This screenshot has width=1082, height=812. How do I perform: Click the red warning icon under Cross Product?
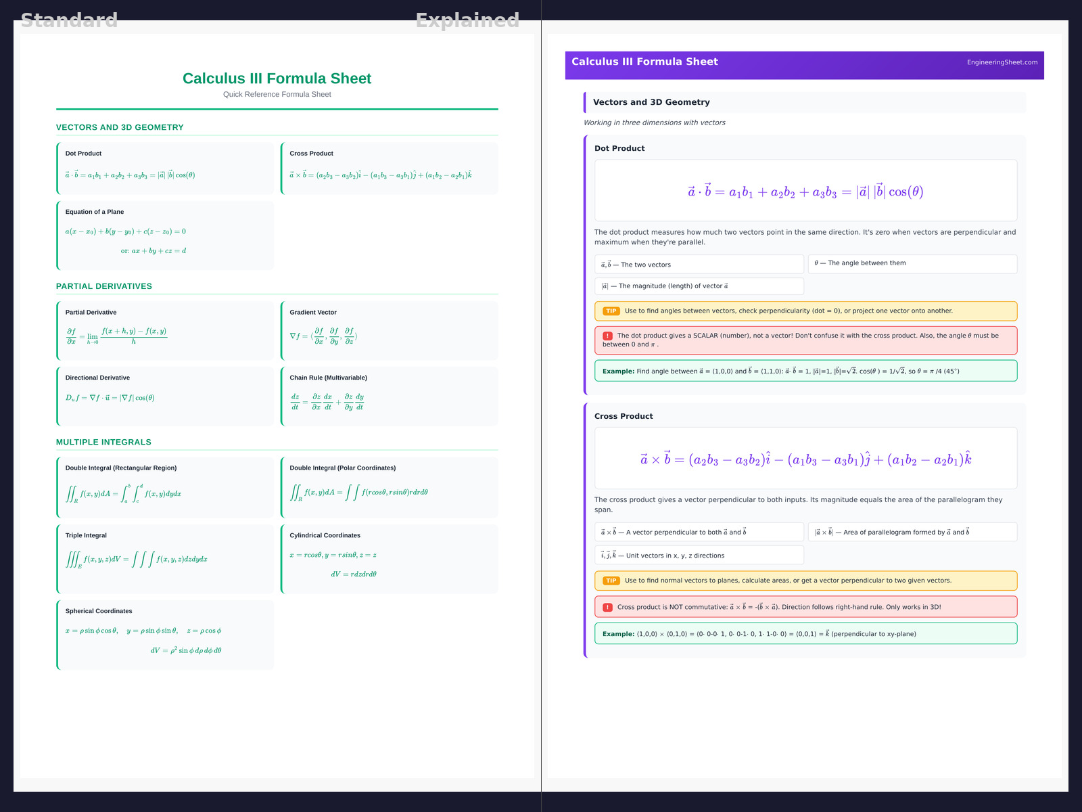click(607, 607)
